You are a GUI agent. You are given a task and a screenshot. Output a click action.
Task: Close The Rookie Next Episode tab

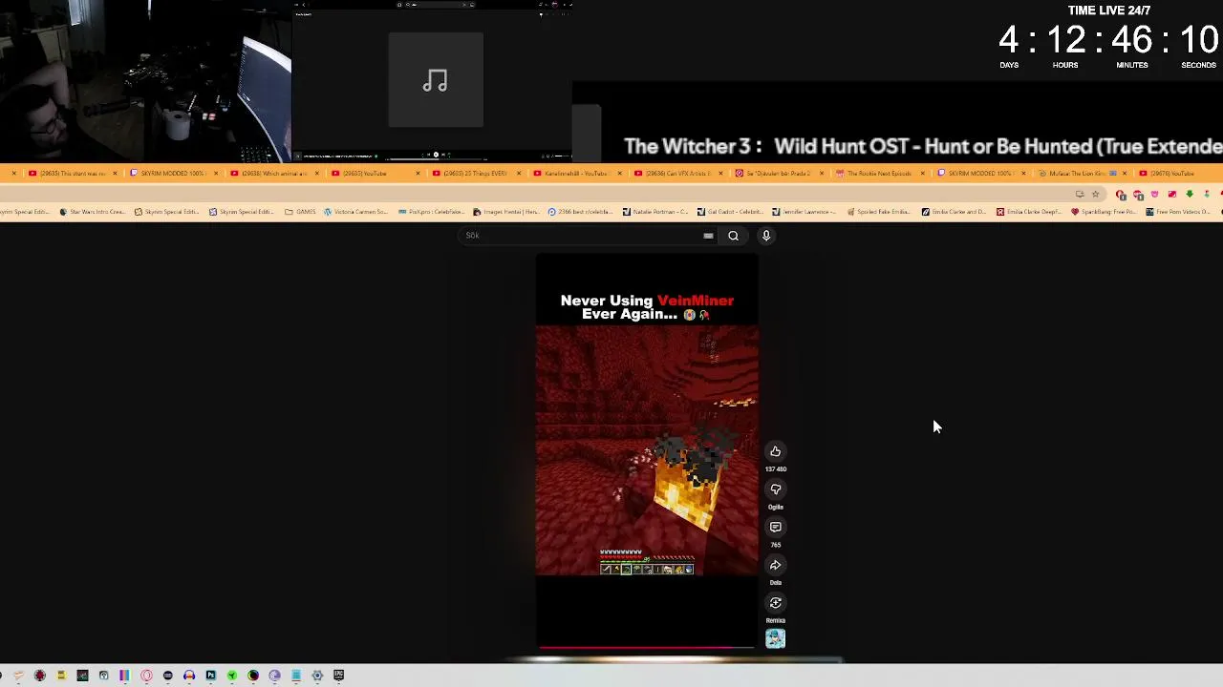[x=922, y=173]
